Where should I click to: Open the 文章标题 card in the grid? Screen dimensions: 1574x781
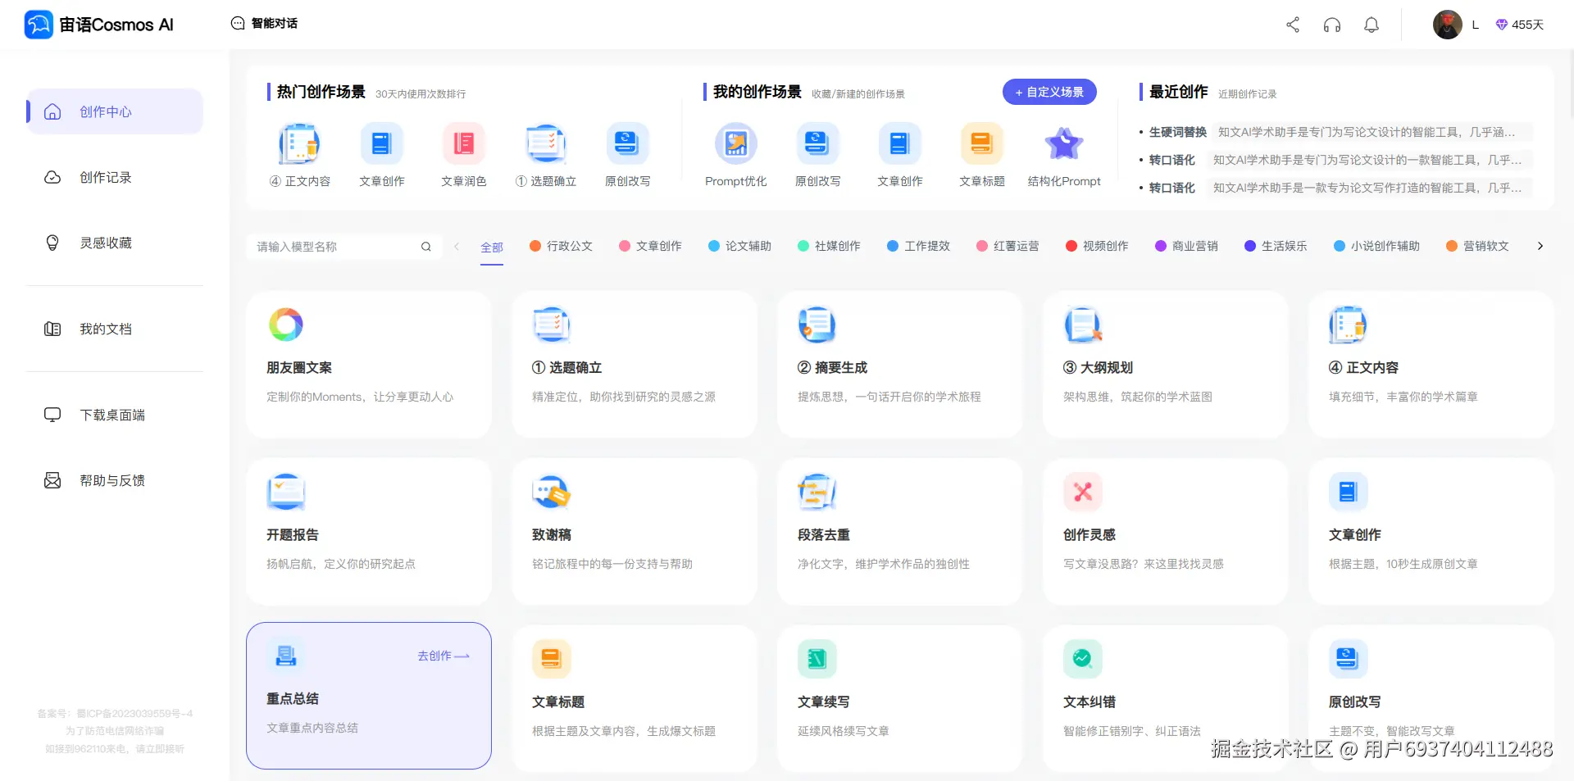click(x=635, y=699)
